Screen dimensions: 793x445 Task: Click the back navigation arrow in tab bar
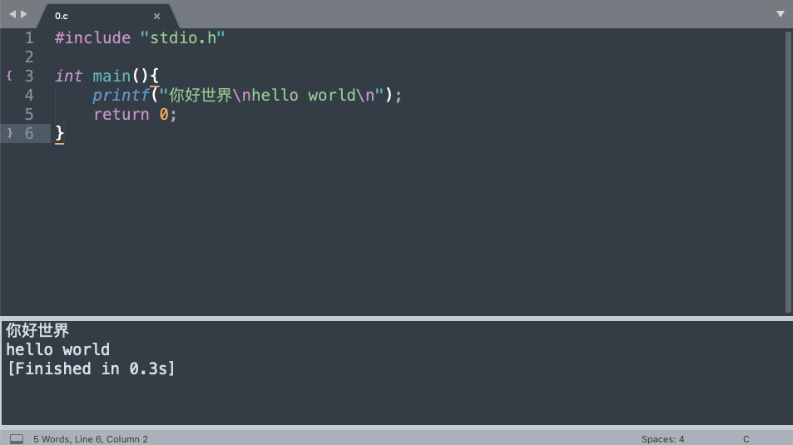[x=12, y=14]
